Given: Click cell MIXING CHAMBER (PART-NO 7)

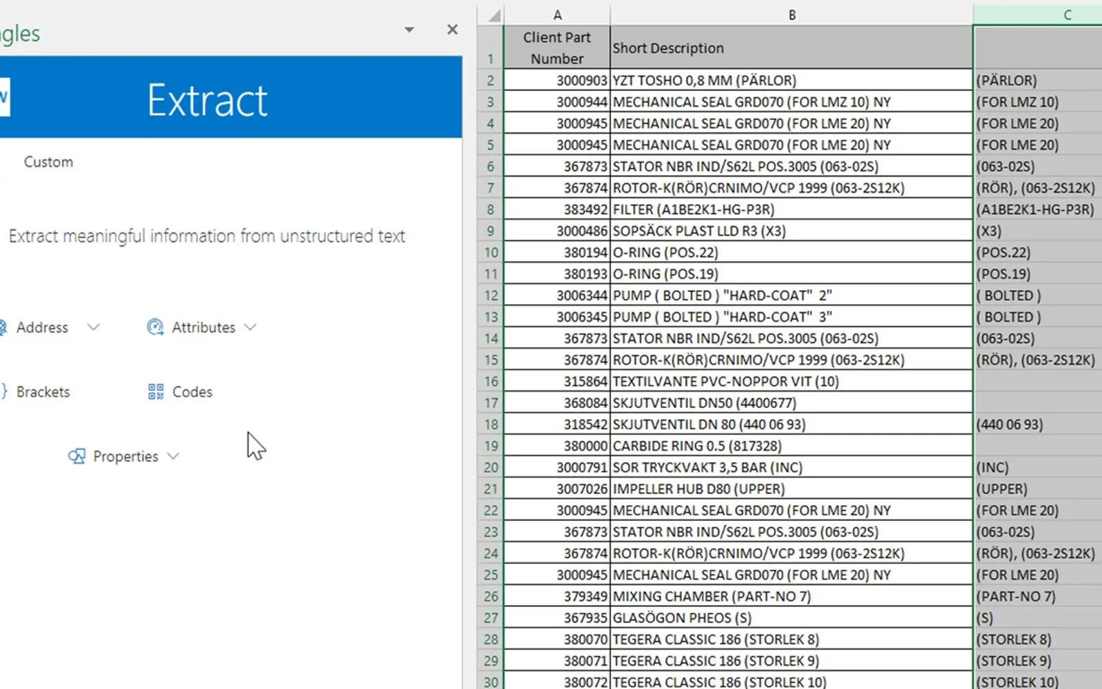Looking at the screenshot, I should (x=791, y=596).
